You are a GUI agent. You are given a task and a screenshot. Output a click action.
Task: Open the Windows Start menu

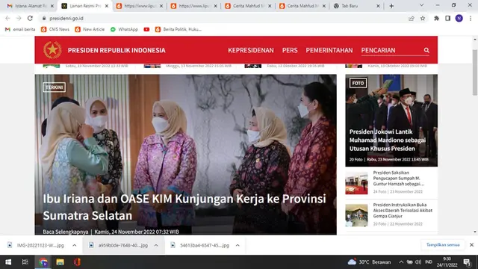click(x=8, y=262)
